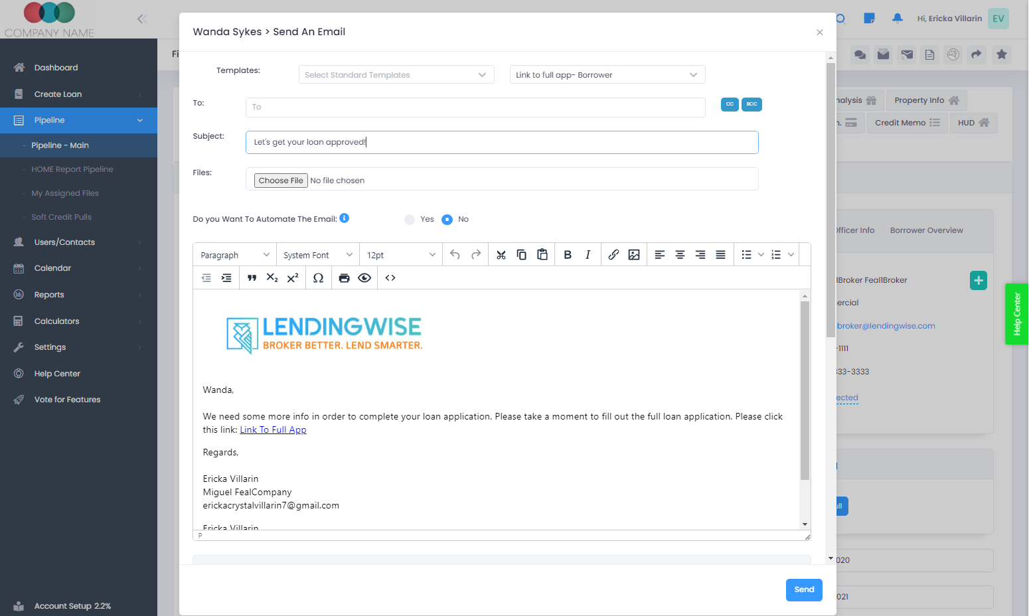Click the email body vertical scrollbar
Viewport: 1029px width, 616px height.
click(x=805, y=390)
